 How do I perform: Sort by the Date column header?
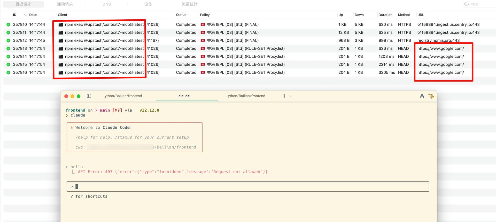click(33, 15)
